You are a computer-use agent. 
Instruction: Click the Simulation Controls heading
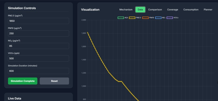click(x=22, y=8)
